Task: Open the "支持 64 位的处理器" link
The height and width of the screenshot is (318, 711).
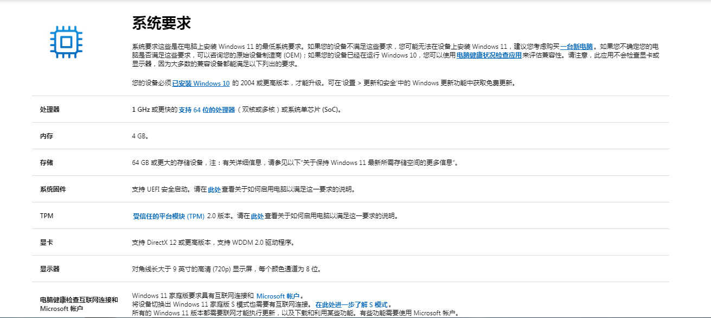Action: [x=207, y=110]
